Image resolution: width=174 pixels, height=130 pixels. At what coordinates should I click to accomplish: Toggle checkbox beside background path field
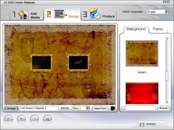(x=123, y=108)
